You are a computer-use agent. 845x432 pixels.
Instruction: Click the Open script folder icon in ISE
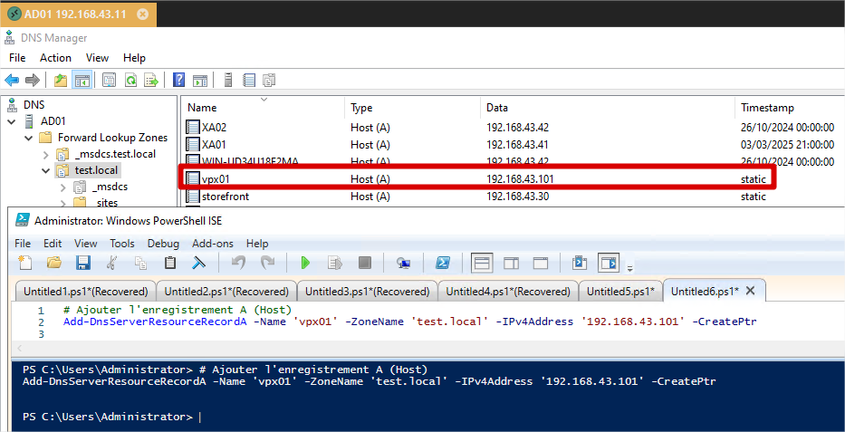pos(54,263)
